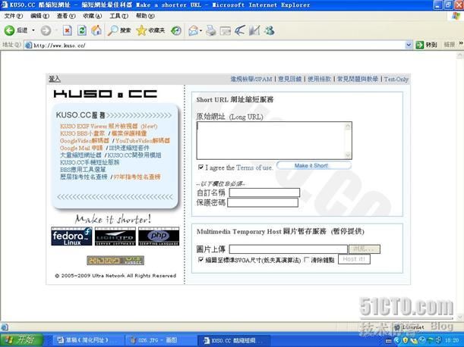
Task: Open the Favorites star icon
Action: (141, 30)
